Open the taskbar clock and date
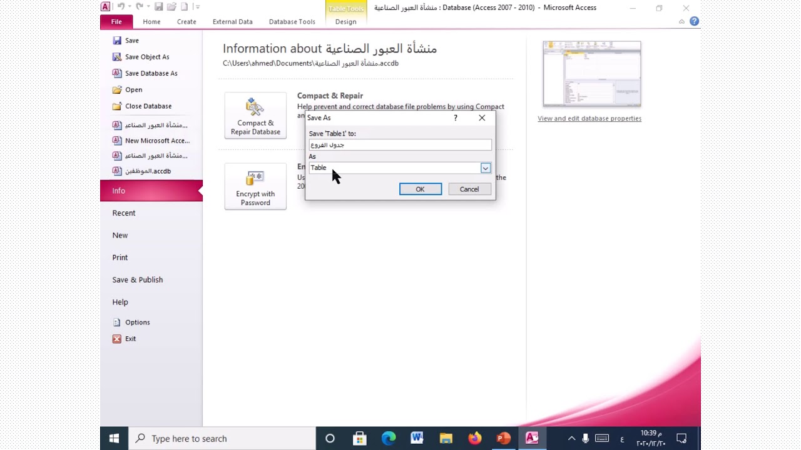 651,439
